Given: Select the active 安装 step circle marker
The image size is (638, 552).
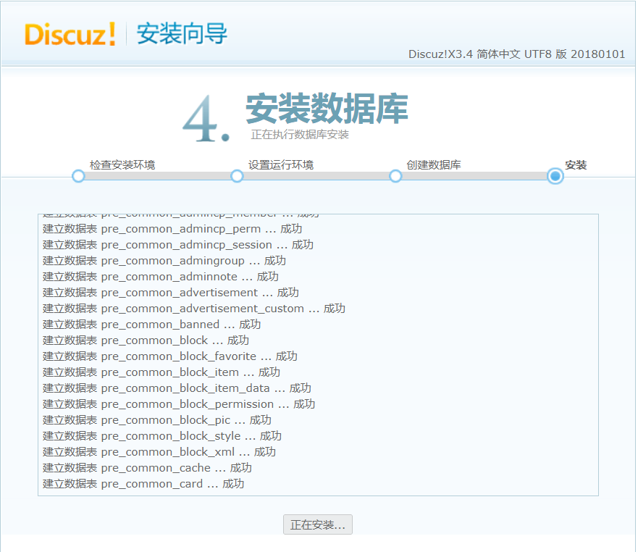Looking at the screenshot, I should point(555,176).
